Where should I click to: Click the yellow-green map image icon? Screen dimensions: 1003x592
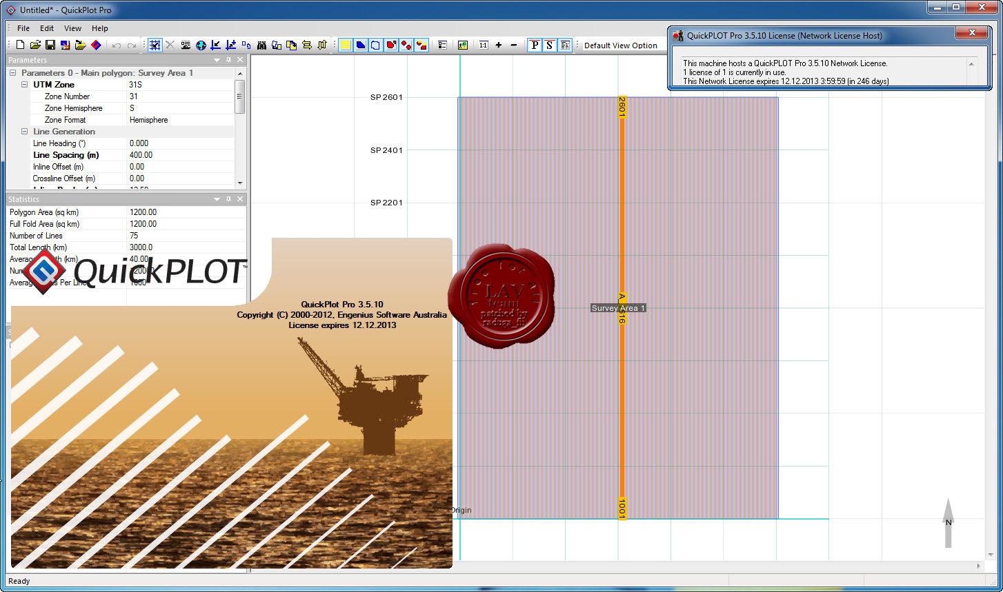[463, 45]
